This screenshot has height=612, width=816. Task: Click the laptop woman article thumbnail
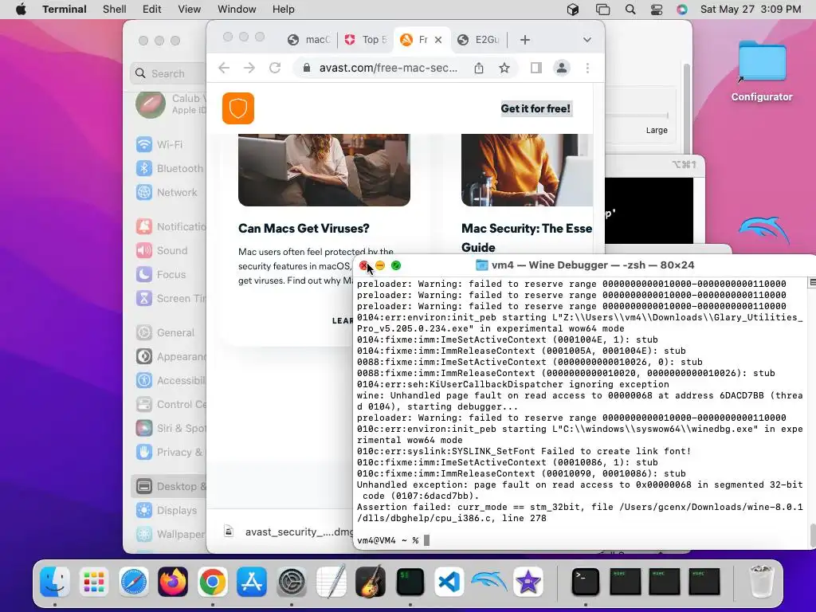tap(324, 171)
